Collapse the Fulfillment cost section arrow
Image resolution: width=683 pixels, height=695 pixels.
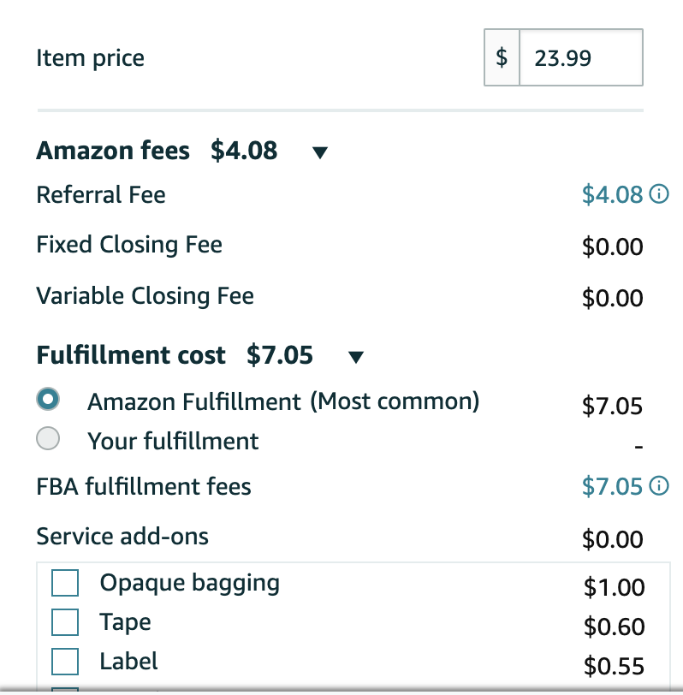356,357
